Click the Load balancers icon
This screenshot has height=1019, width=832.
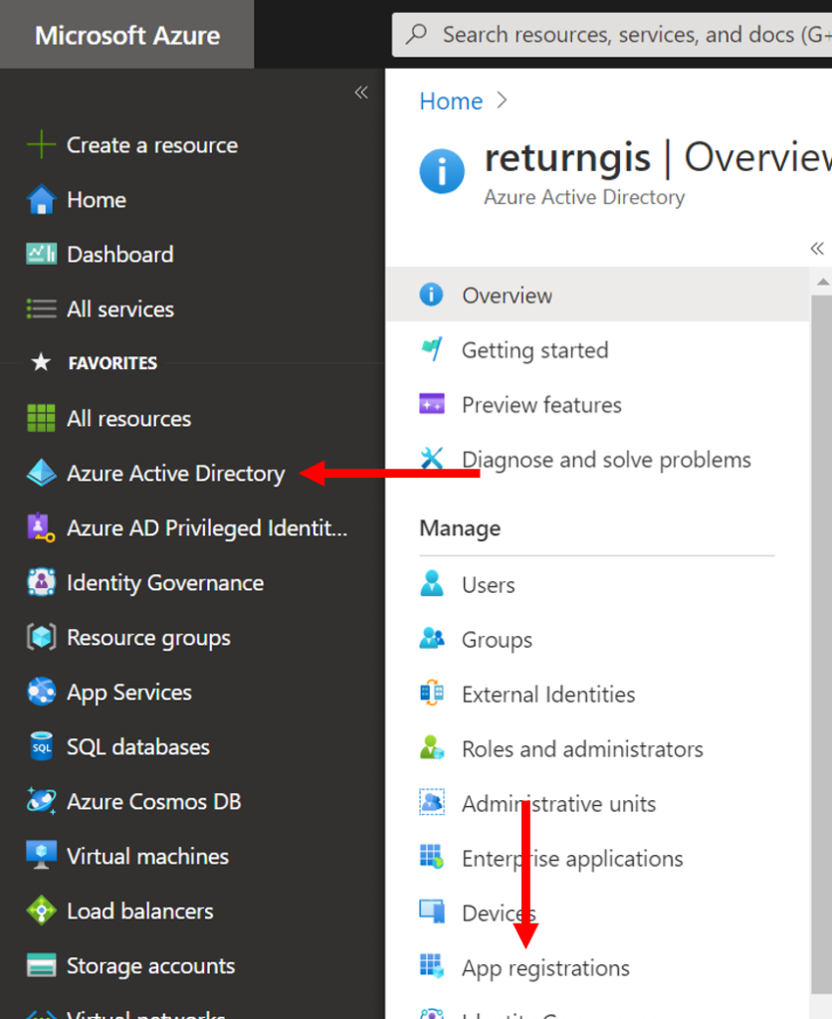[41, 911]
